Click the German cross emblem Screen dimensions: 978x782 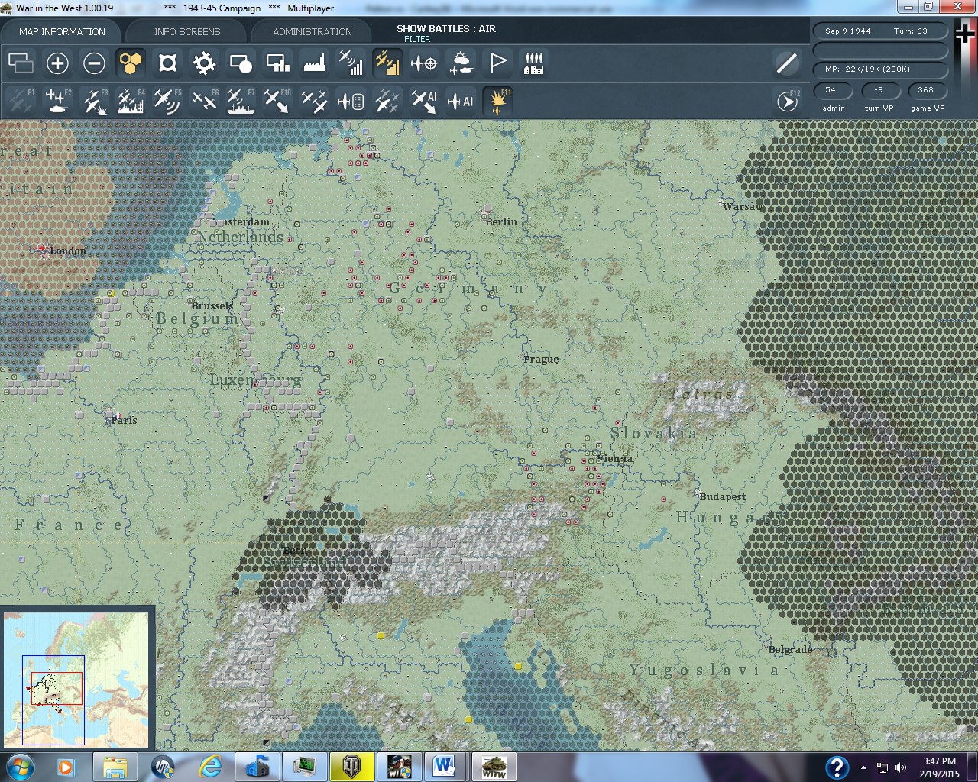pos(964,34)
